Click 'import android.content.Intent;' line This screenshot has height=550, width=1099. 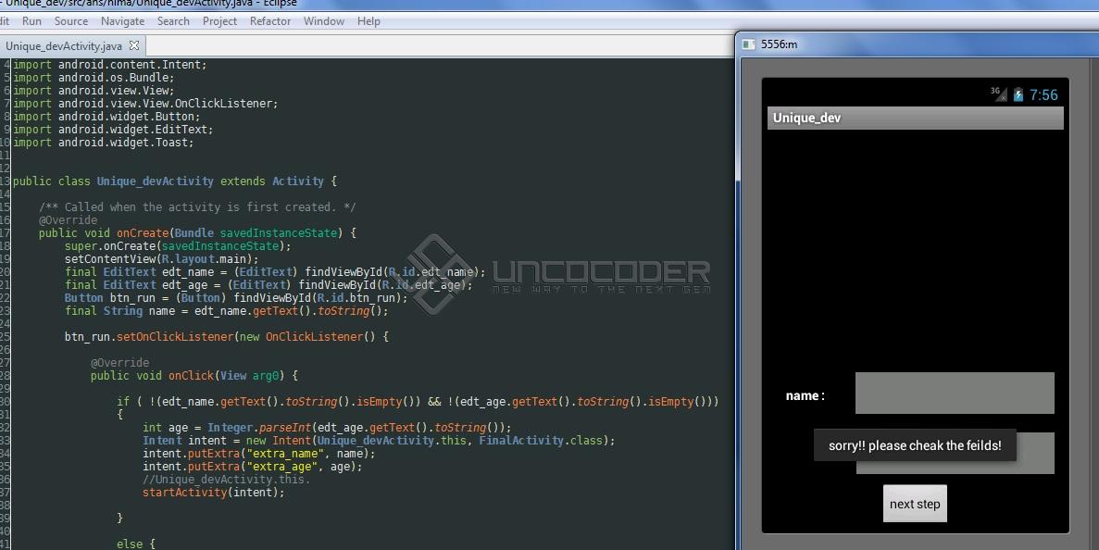click(x=109, y=65)
